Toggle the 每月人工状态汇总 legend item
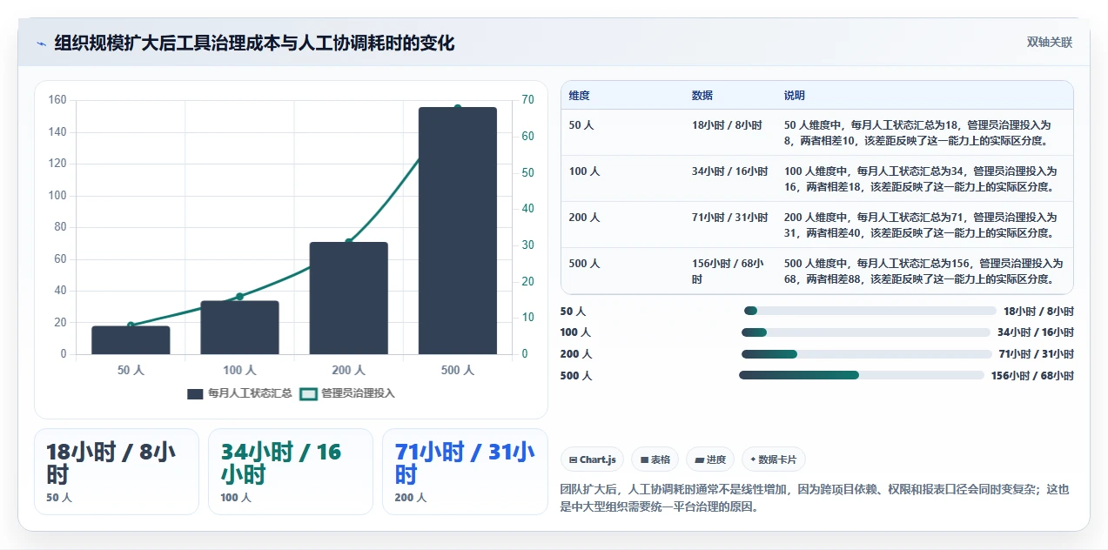Screen dimensions: 1108x550 (x=239, y=393)
